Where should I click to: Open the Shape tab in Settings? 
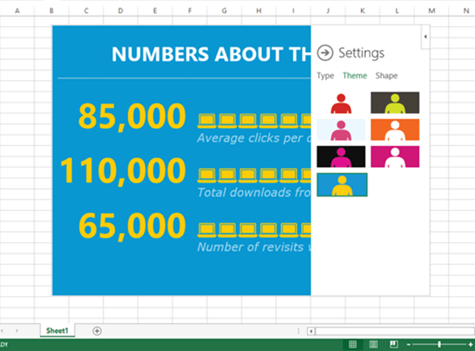387,76
